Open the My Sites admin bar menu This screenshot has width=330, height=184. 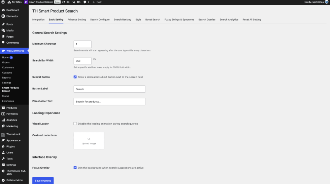coord(14,2)
